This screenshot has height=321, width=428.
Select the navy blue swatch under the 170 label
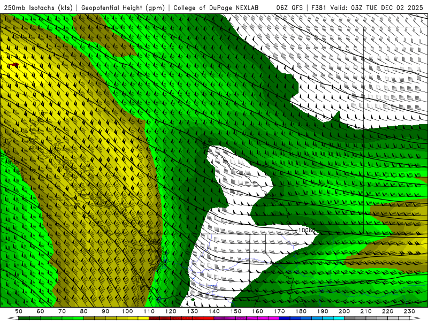pos(284,318)
